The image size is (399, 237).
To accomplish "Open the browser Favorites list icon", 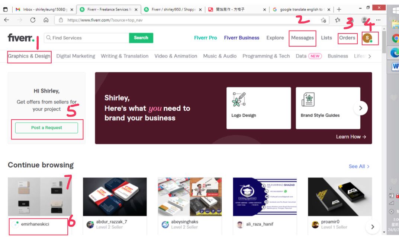I will (337, 20).
